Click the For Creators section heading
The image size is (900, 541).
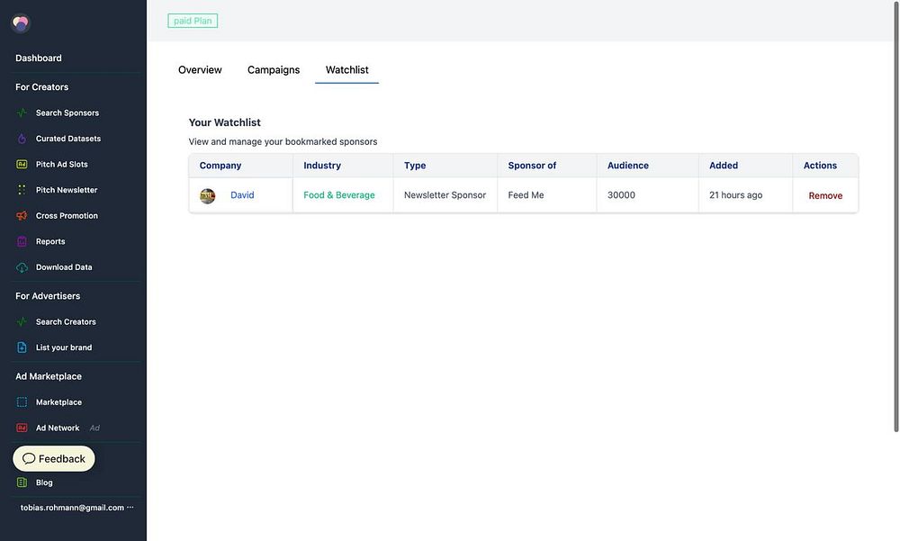42,87
